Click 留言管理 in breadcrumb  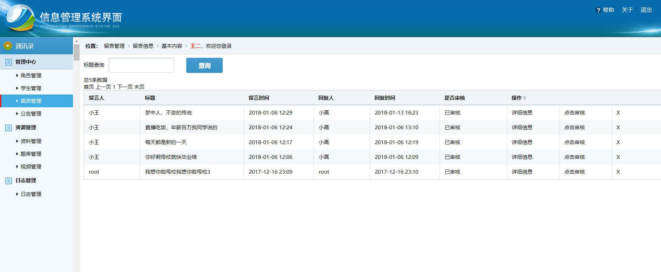pyautogui.click(x=114, y=46)
